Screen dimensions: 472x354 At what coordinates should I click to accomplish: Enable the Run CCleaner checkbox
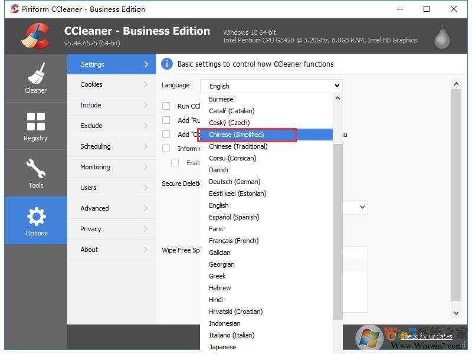pos(166,106)
